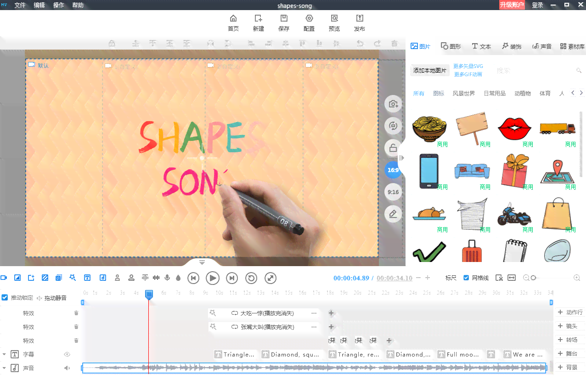Toggle visibility of the 字幕 track
586x379 pixels.
(67, 354)
